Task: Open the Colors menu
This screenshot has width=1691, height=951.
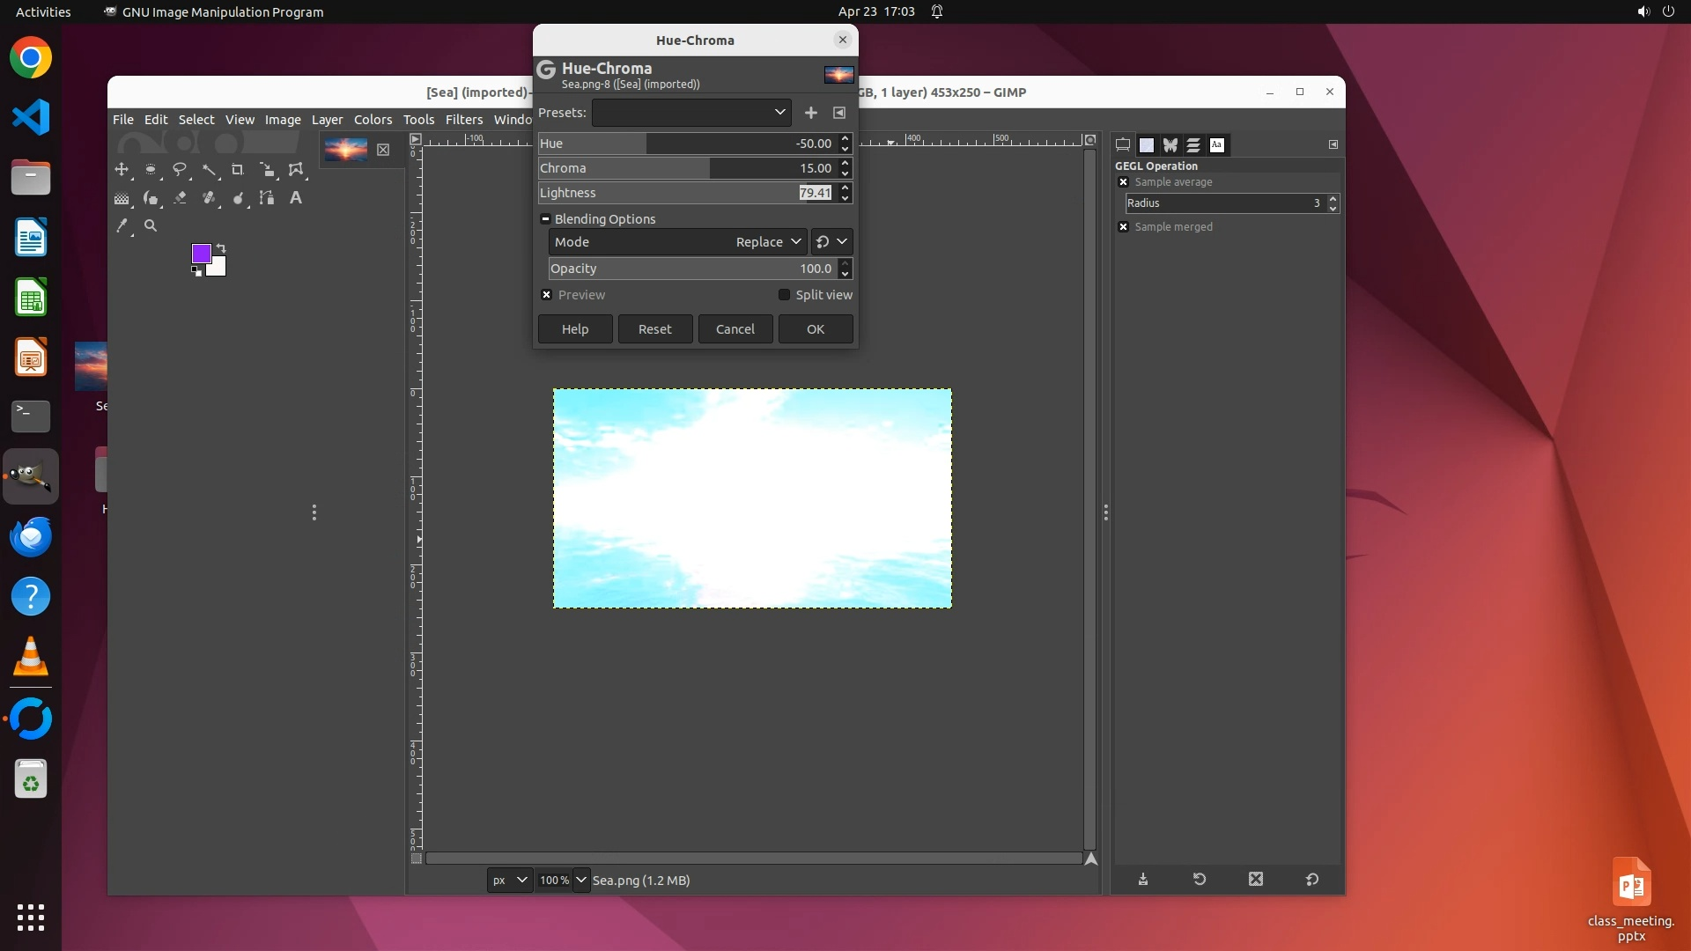Action: pyautogui.click(x=373, y=120)
